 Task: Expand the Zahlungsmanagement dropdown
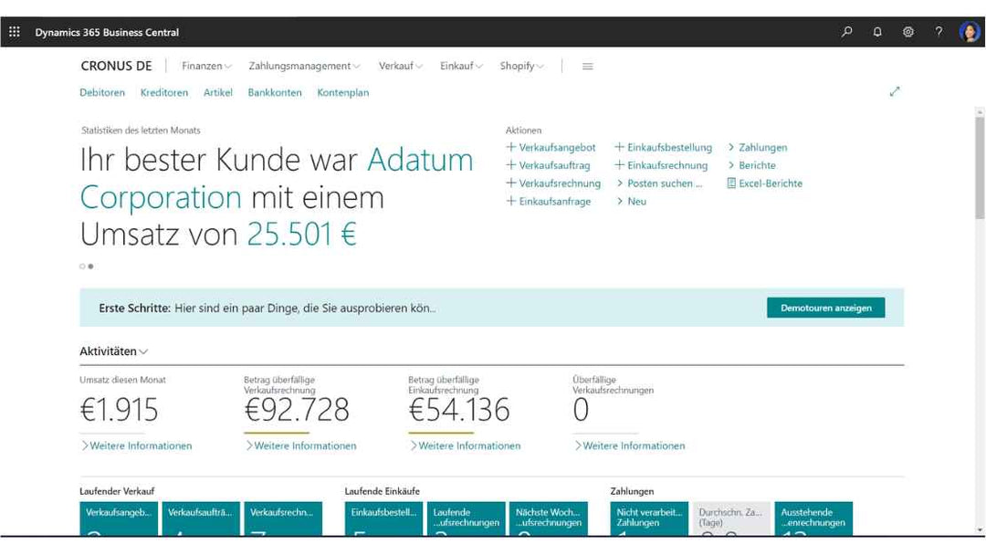click(x=304, y=67)
